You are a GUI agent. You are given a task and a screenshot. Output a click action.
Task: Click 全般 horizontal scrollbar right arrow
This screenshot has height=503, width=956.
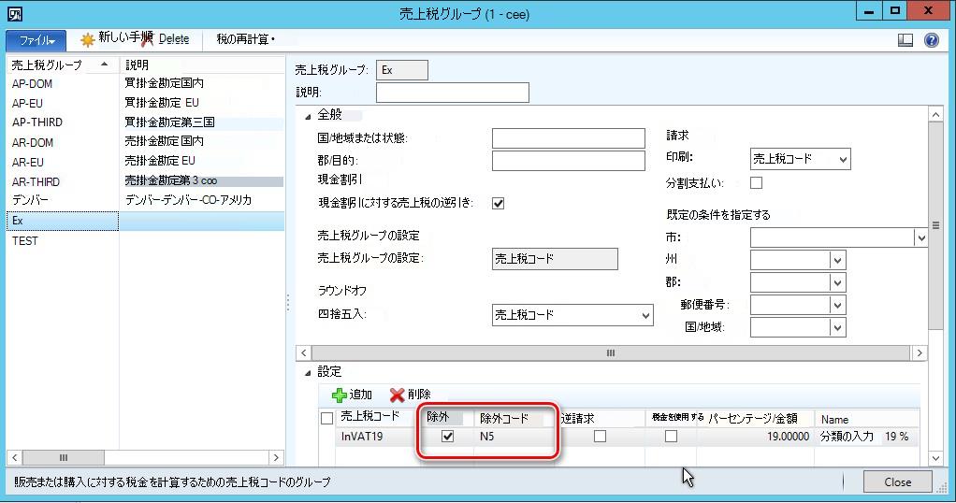[x=920, y=352]
